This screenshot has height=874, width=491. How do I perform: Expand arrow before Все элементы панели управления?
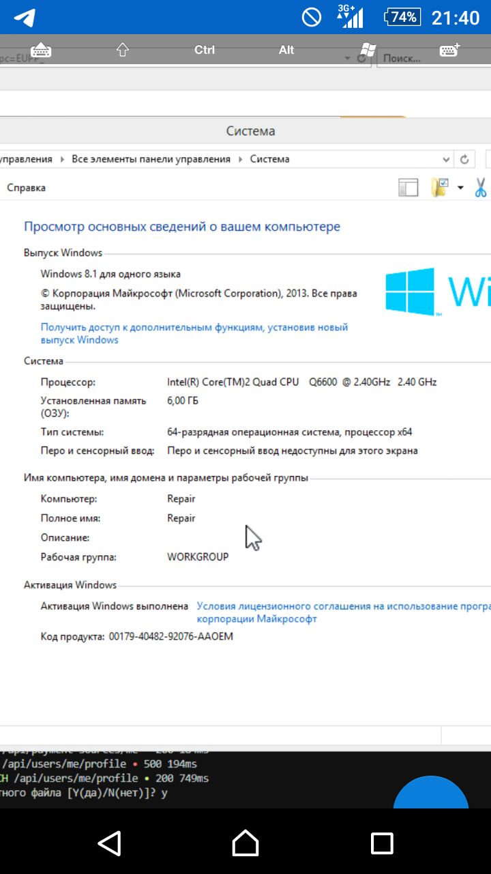click(62, 159)
